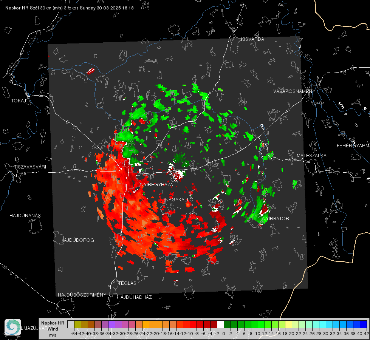This screenshot has height=340, width=370.
Task: Click the NYIREGYHÁZA city label
Action: [x=156, y=184]
